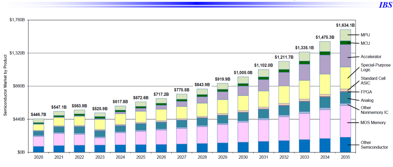Click the Other Semiconductor legend label

374,145
